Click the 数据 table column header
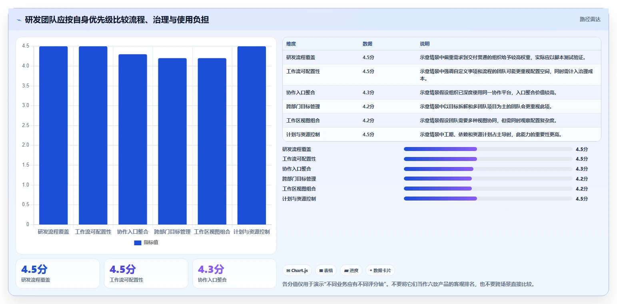 pyautogui.click(x=367, y=44)
